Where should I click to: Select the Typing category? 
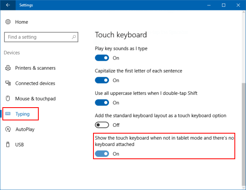pyautogui.click(x=22, y=114)
